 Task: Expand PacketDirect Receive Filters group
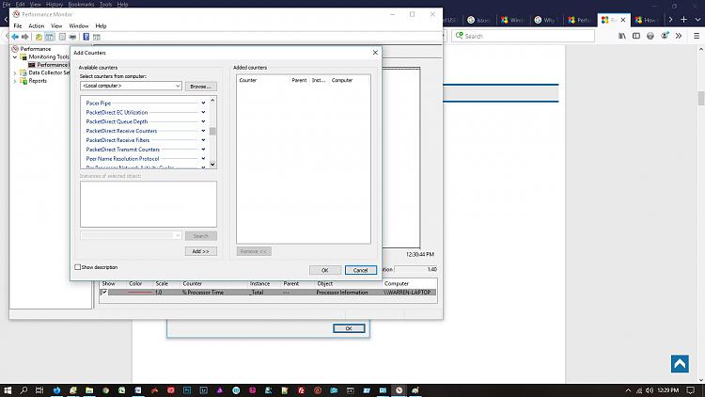[203, 140]
